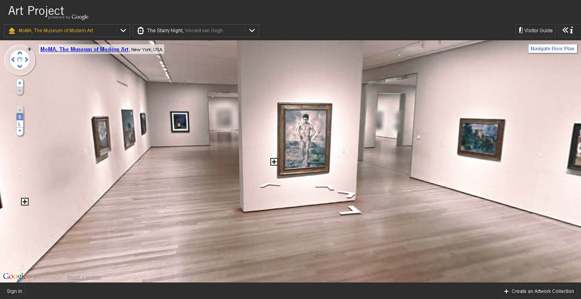Go up one floor with the up arrow
581x299 pixels.
[20, 110]
